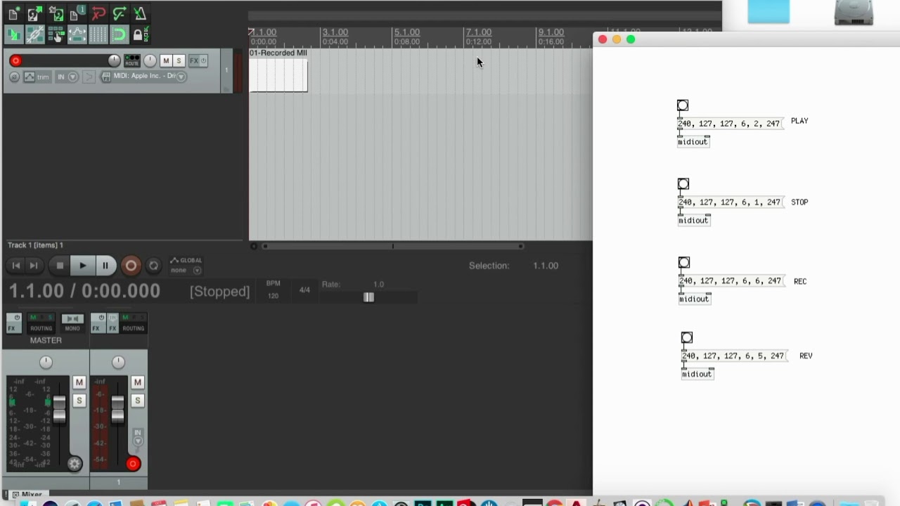The width and height of the screenshot is (900, 506).
Task: Mute track 1 in the track panel
Action: [166, 60]
